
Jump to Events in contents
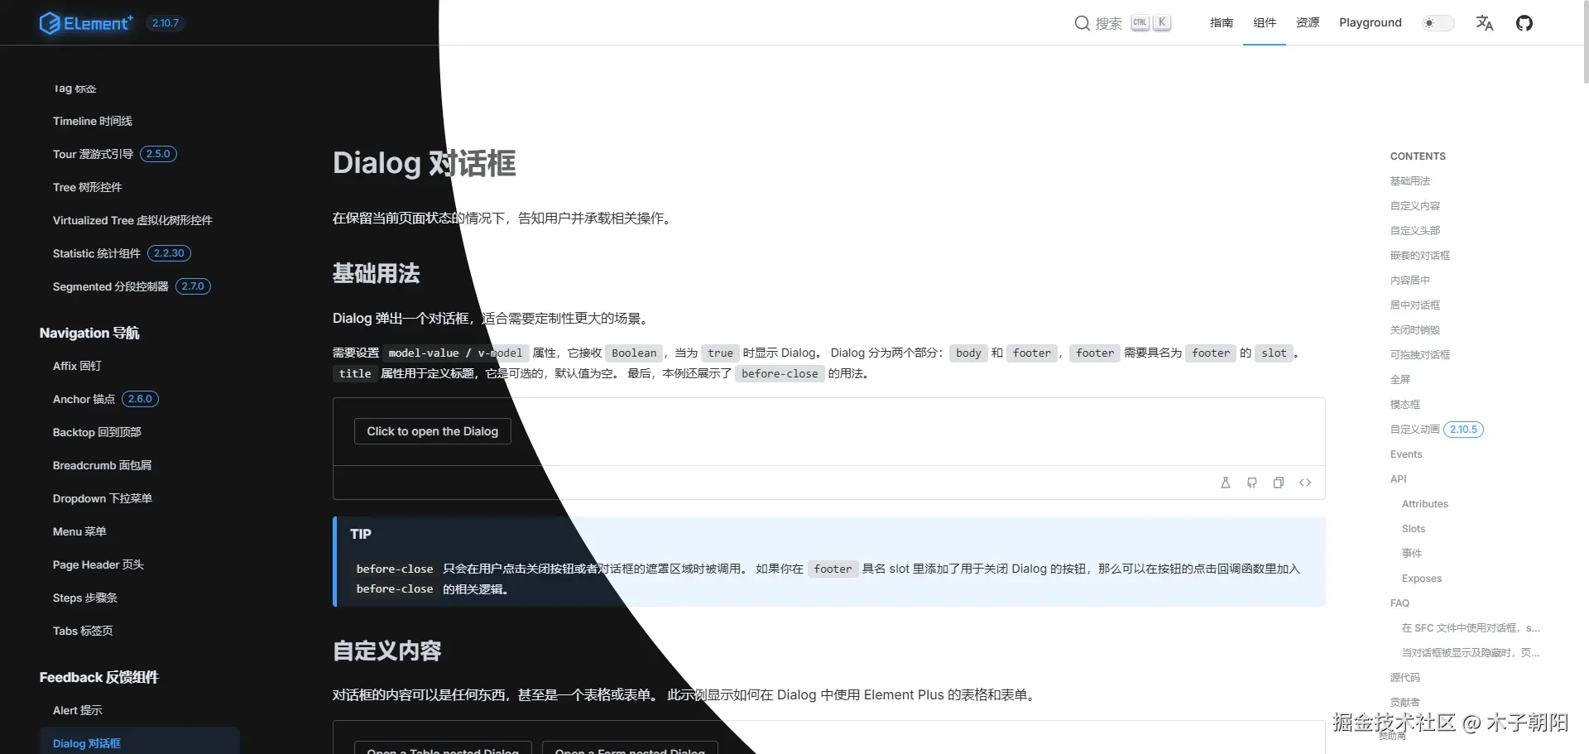pyautogui.click(x=1406, y=454)
